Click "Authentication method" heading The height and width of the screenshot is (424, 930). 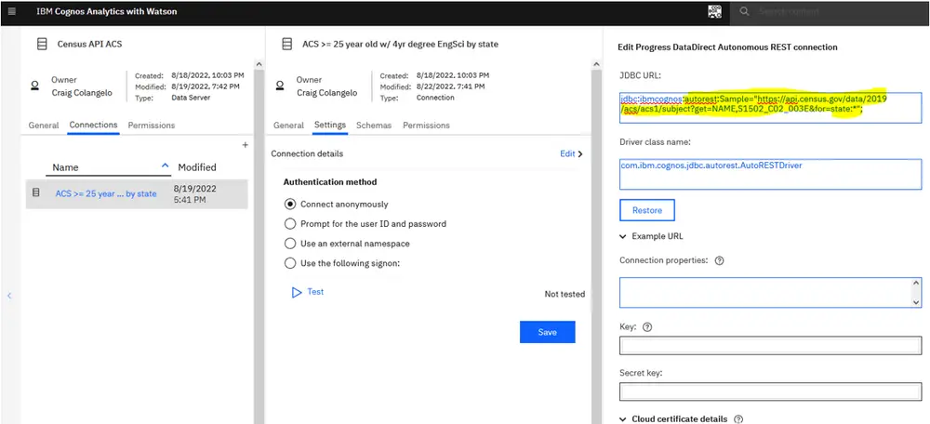[330, 182]
